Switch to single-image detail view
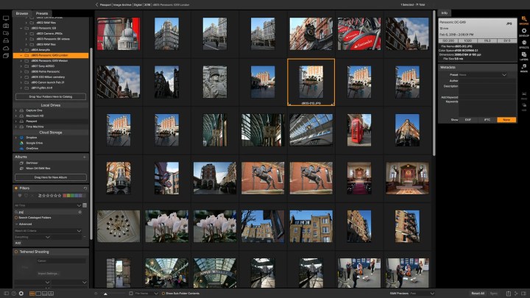530x298 pixels. click(38, 294)
